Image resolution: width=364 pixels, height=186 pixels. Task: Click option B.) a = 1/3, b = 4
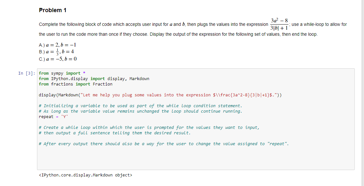(x=56, y=52)
